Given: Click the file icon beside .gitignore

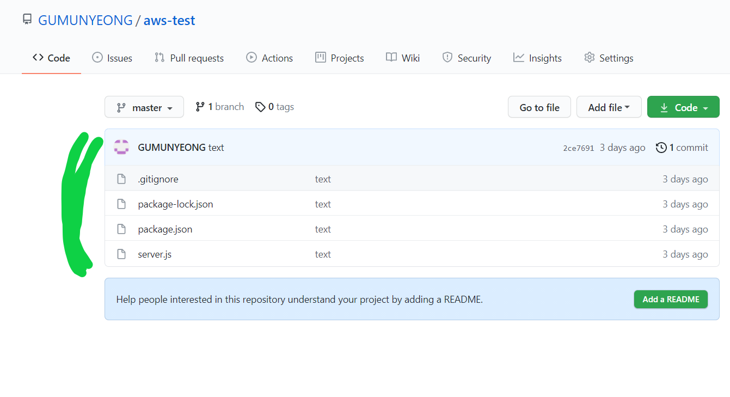Looking at the screenshot, I should 122,179.
